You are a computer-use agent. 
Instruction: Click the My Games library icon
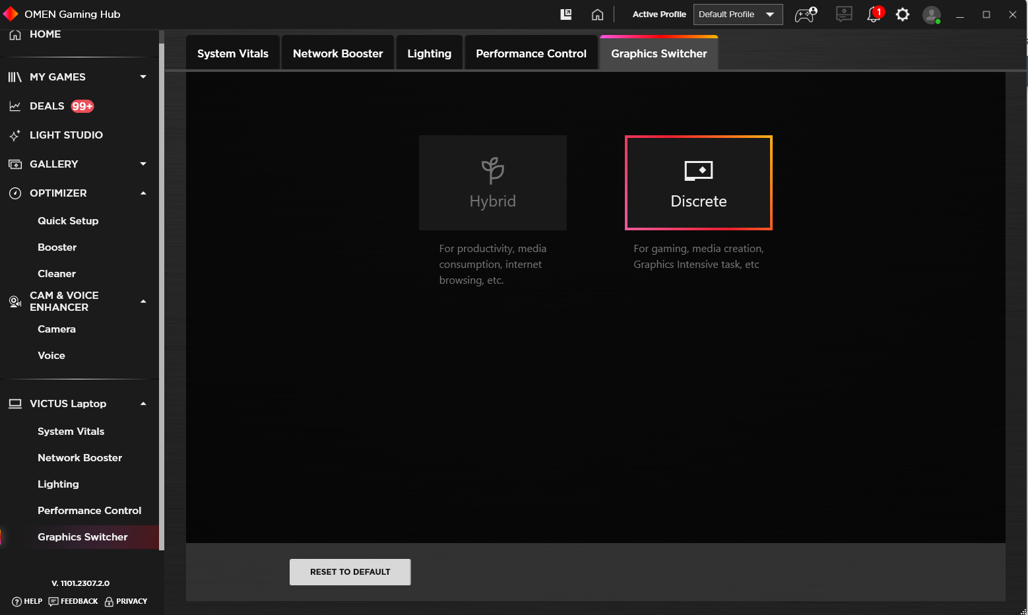(x=15, y=77)
